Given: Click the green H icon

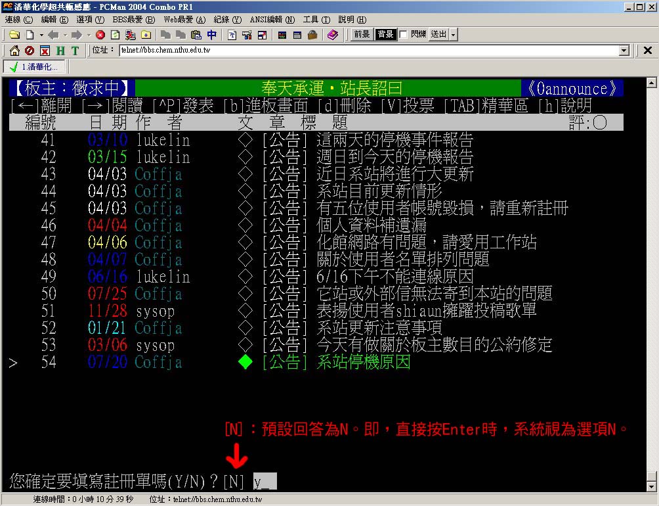Looking at the screenshot, I should [60, 51].
